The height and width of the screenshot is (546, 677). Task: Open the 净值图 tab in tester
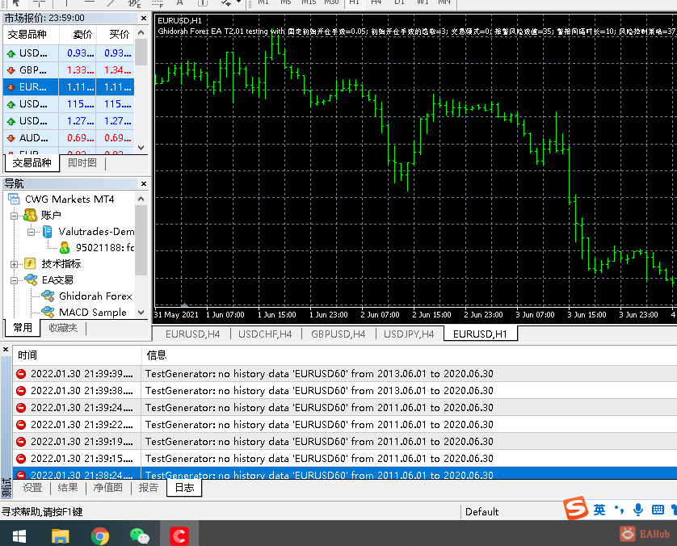point(107,488)
